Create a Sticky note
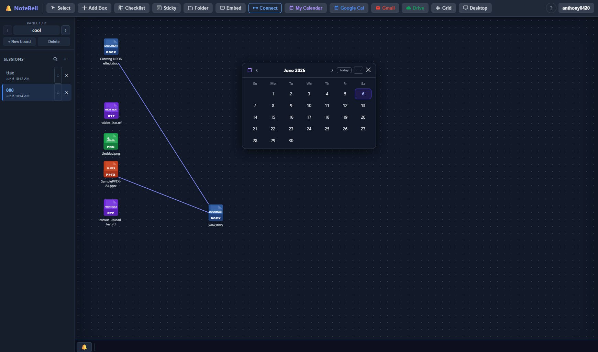 tap(166, 8)
